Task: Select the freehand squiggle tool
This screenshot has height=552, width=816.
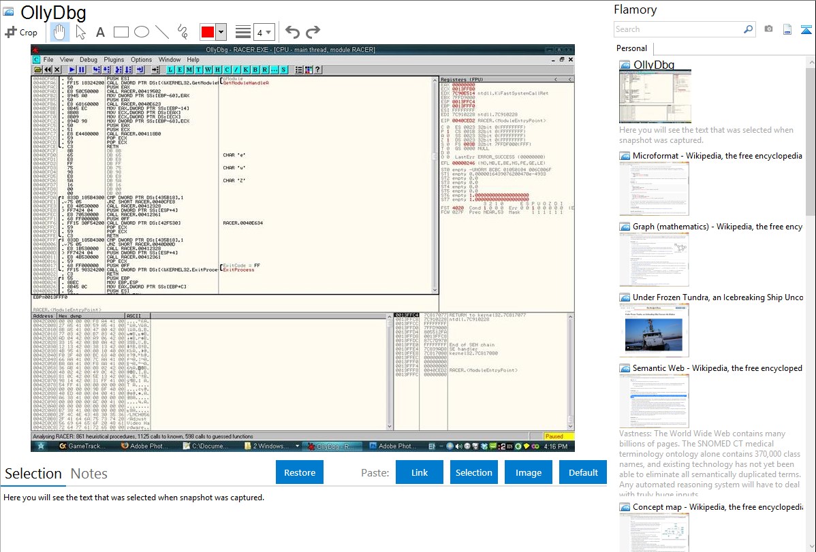Action: (183, 32)
